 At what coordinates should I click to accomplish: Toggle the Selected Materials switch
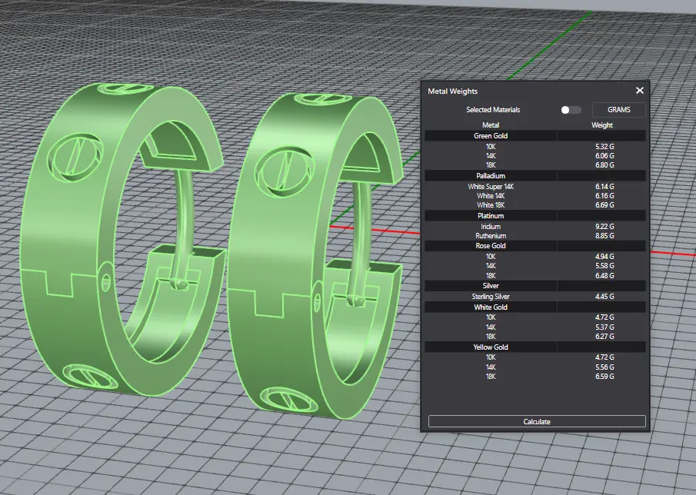(x=570, y=110)
